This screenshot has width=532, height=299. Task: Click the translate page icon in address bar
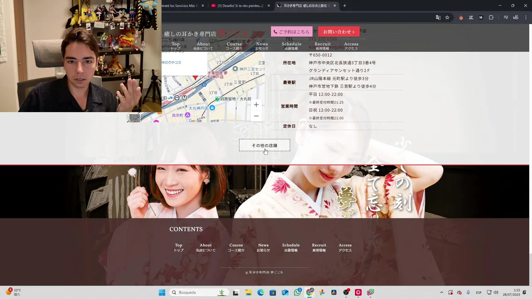(438, 17)
